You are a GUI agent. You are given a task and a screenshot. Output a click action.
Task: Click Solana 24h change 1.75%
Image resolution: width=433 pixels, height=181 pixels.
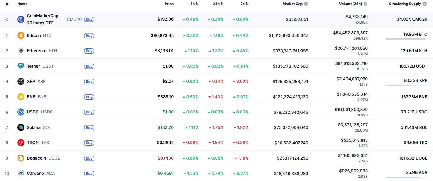(216, 127)
